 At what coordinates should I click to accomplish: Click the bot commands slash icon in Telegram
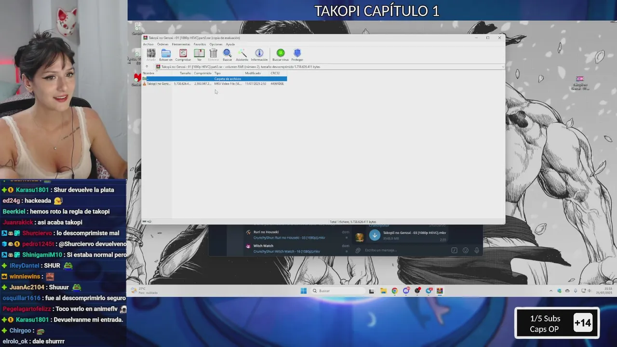click(x=454, y=250)
